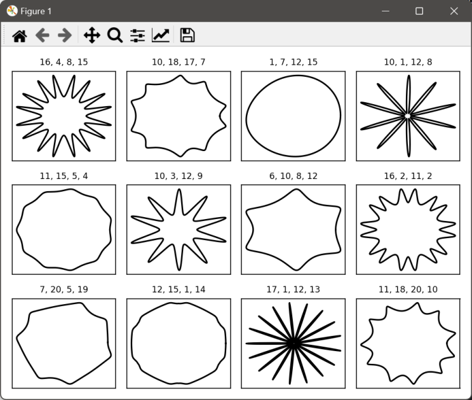Maximize the Figure 1 window
This screenshot has width=472, height=400.
pos(419,11)
